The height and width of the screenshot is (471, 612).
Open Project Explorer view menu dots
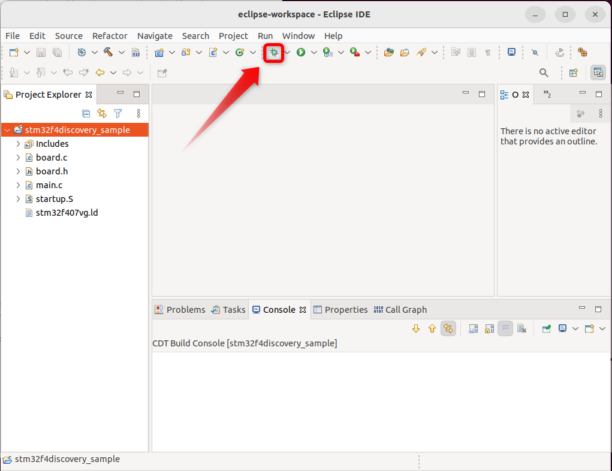[x=138, y=113]
